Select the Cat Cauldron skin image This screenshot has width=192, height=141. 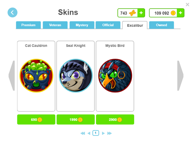(x=36, y=76)
